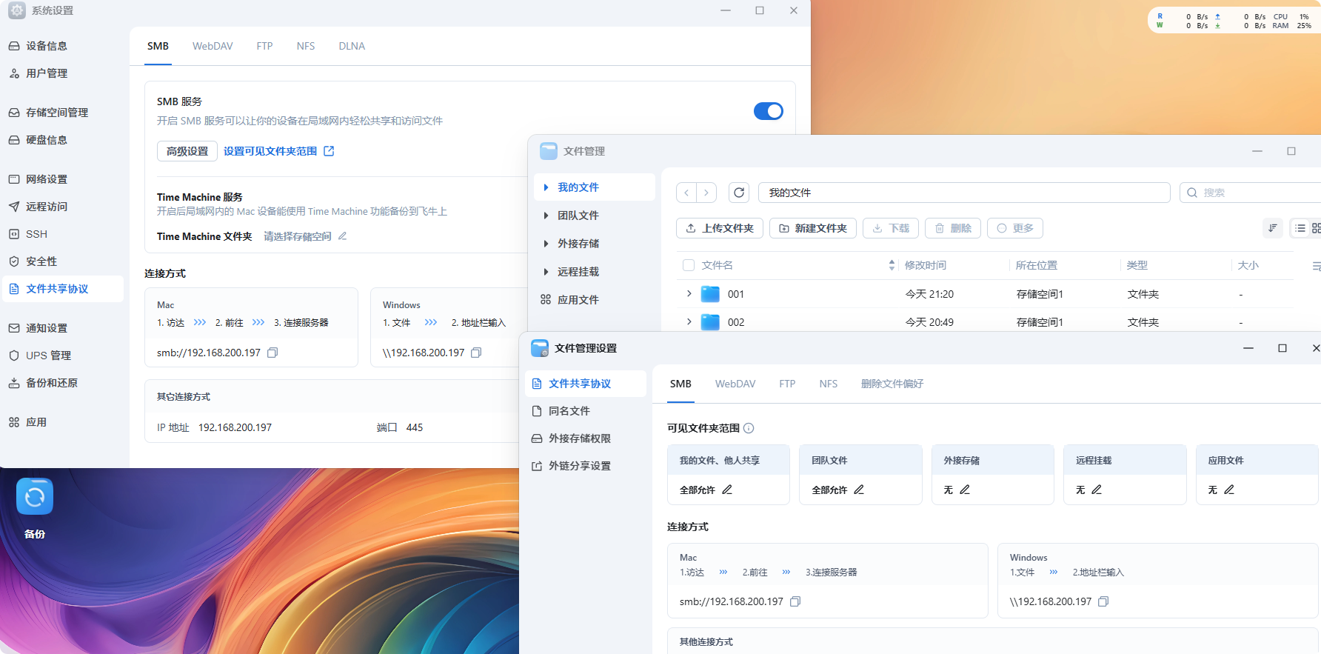Open 存储空间管理 in System Settings
The height and width of the screenshot is (654, 1321).
(x=63, y=113)
